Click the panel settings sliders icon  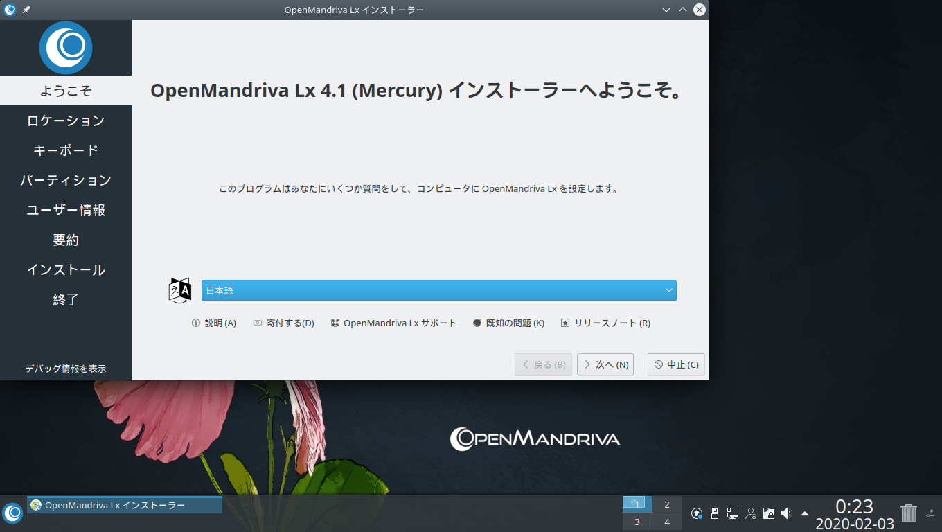930,513
